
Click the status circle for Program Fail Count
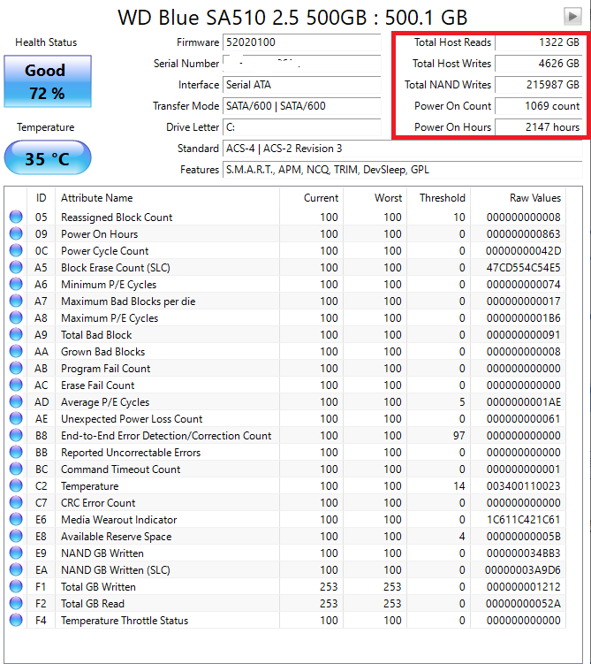tap(16, 368)
